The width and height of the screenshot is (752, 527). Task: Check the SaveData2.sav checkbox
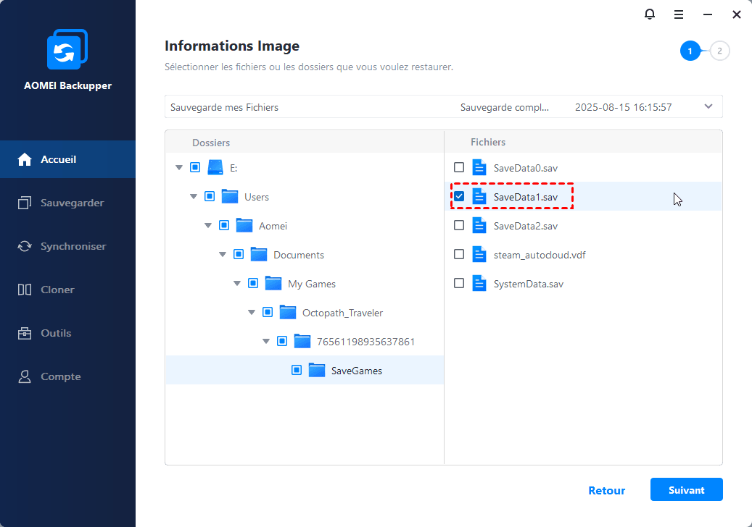[459, 225]
